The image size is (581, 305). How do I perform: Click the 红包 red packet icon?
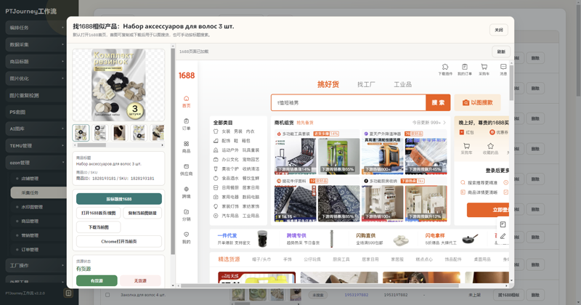tap(462, 132)
